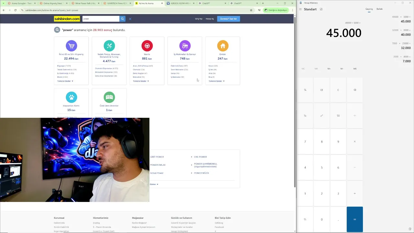Click calculator M+ memory button

tap(329, 69)
